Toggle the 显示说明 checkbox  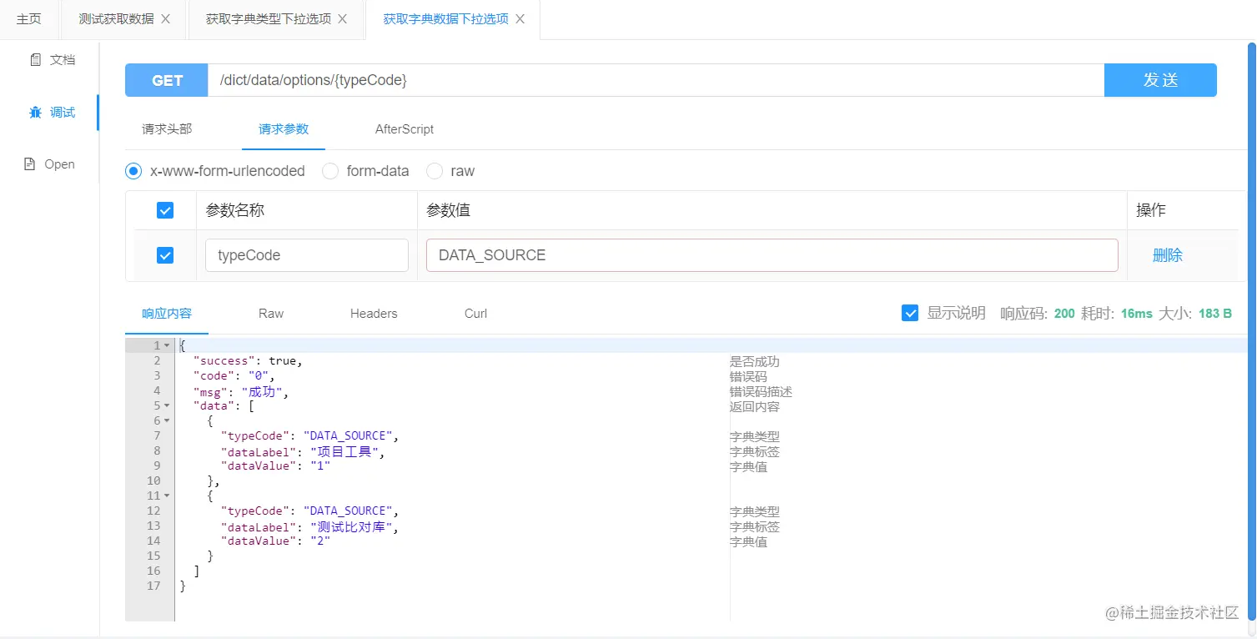point(910,313)
